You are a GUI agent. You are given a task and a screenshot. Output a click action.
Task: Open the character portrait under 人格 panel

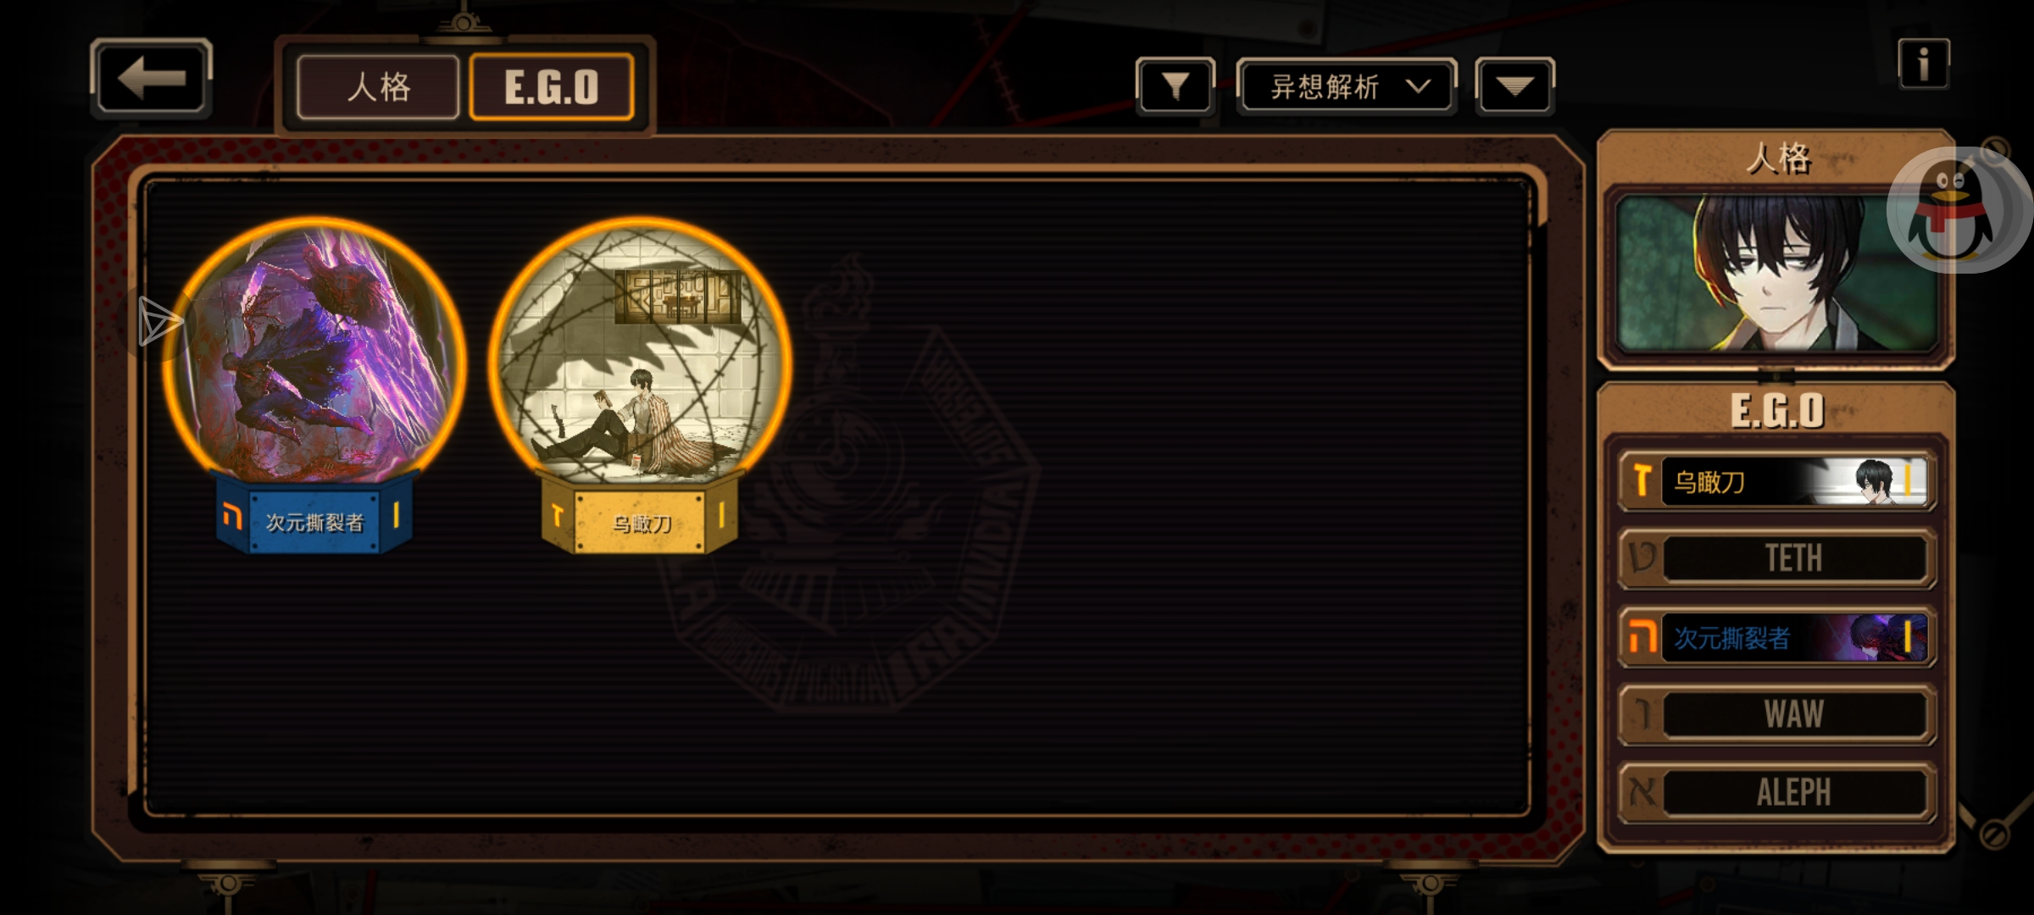(1776, 273)
